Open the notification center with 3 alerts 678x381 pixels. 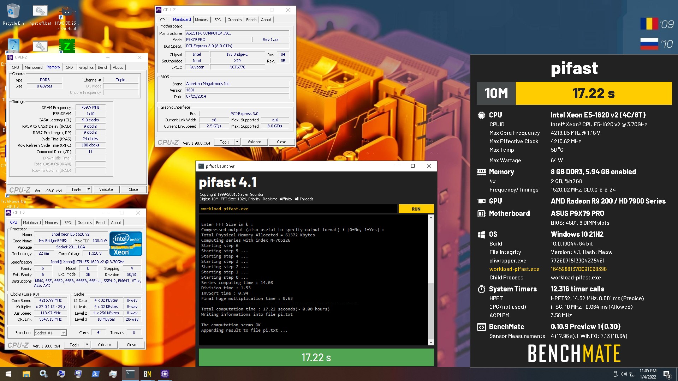pos(667,374)
